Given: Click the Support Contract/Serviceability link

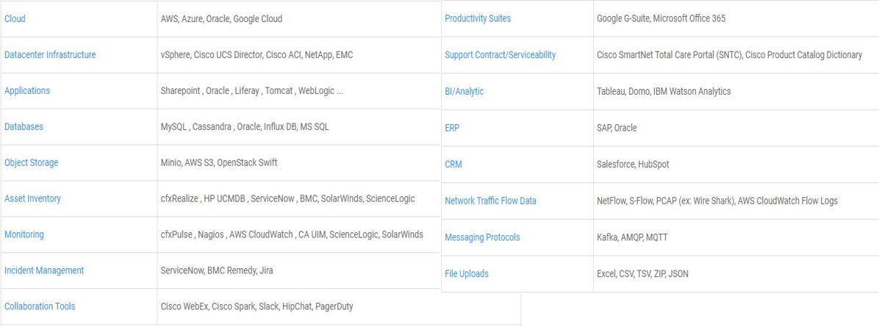Looking at the screenshot, I should [x=500, y=55].
